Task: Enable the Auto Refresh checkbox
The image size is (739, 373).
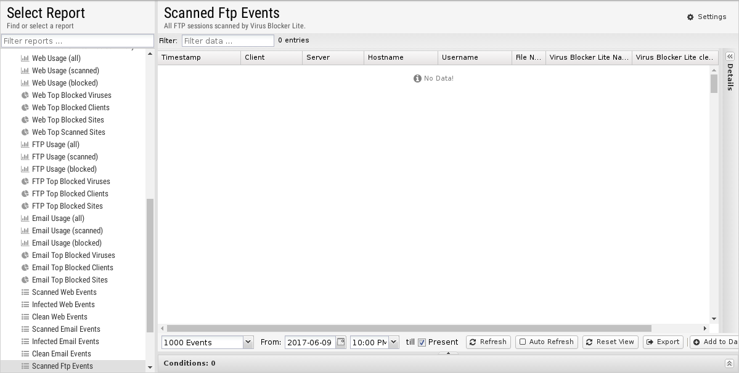Action: tap(523, 342)
